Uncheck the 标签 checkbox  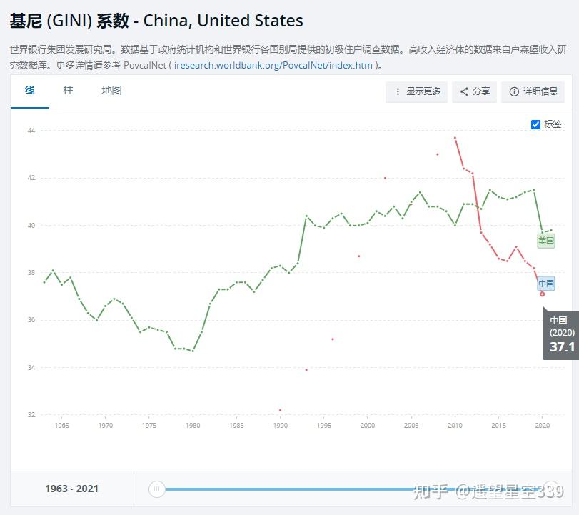(535, 124)
